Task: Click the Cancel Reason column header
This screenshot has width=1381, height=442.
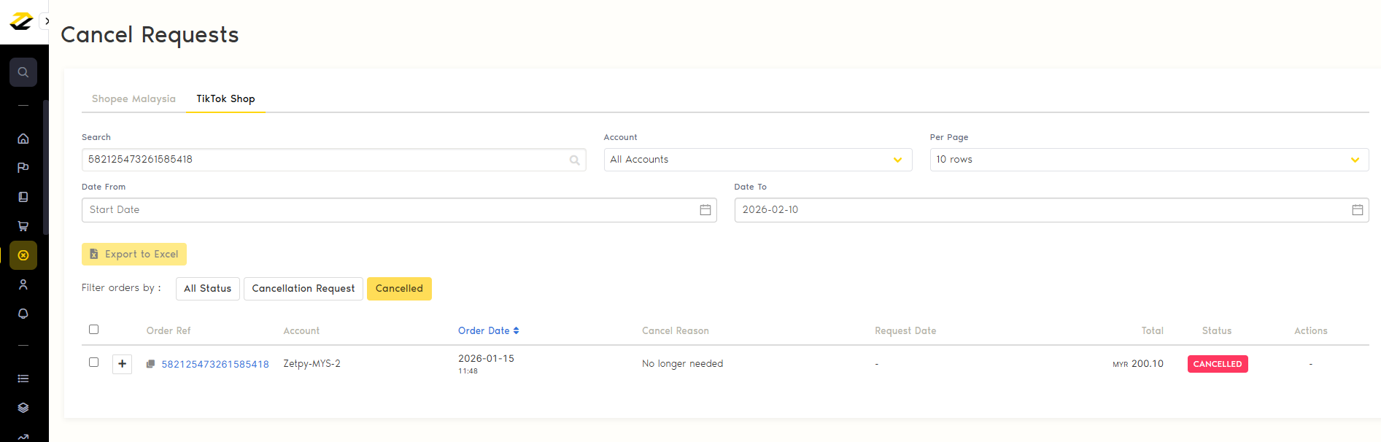Action: (x=676, y=330)
